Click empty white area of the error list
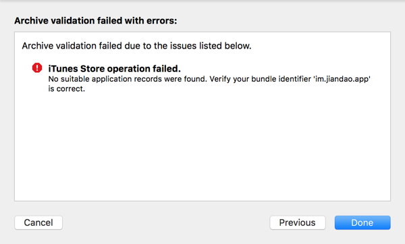 202,147
